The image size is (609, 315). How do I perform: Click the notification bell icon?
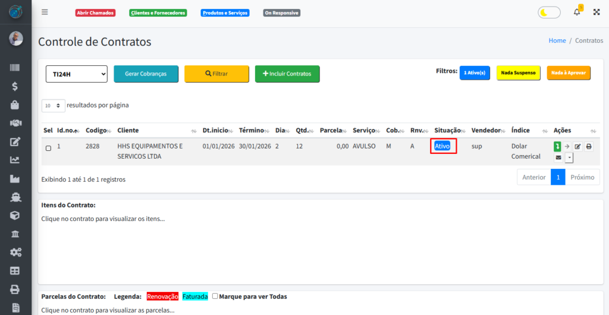pos(576,12)
